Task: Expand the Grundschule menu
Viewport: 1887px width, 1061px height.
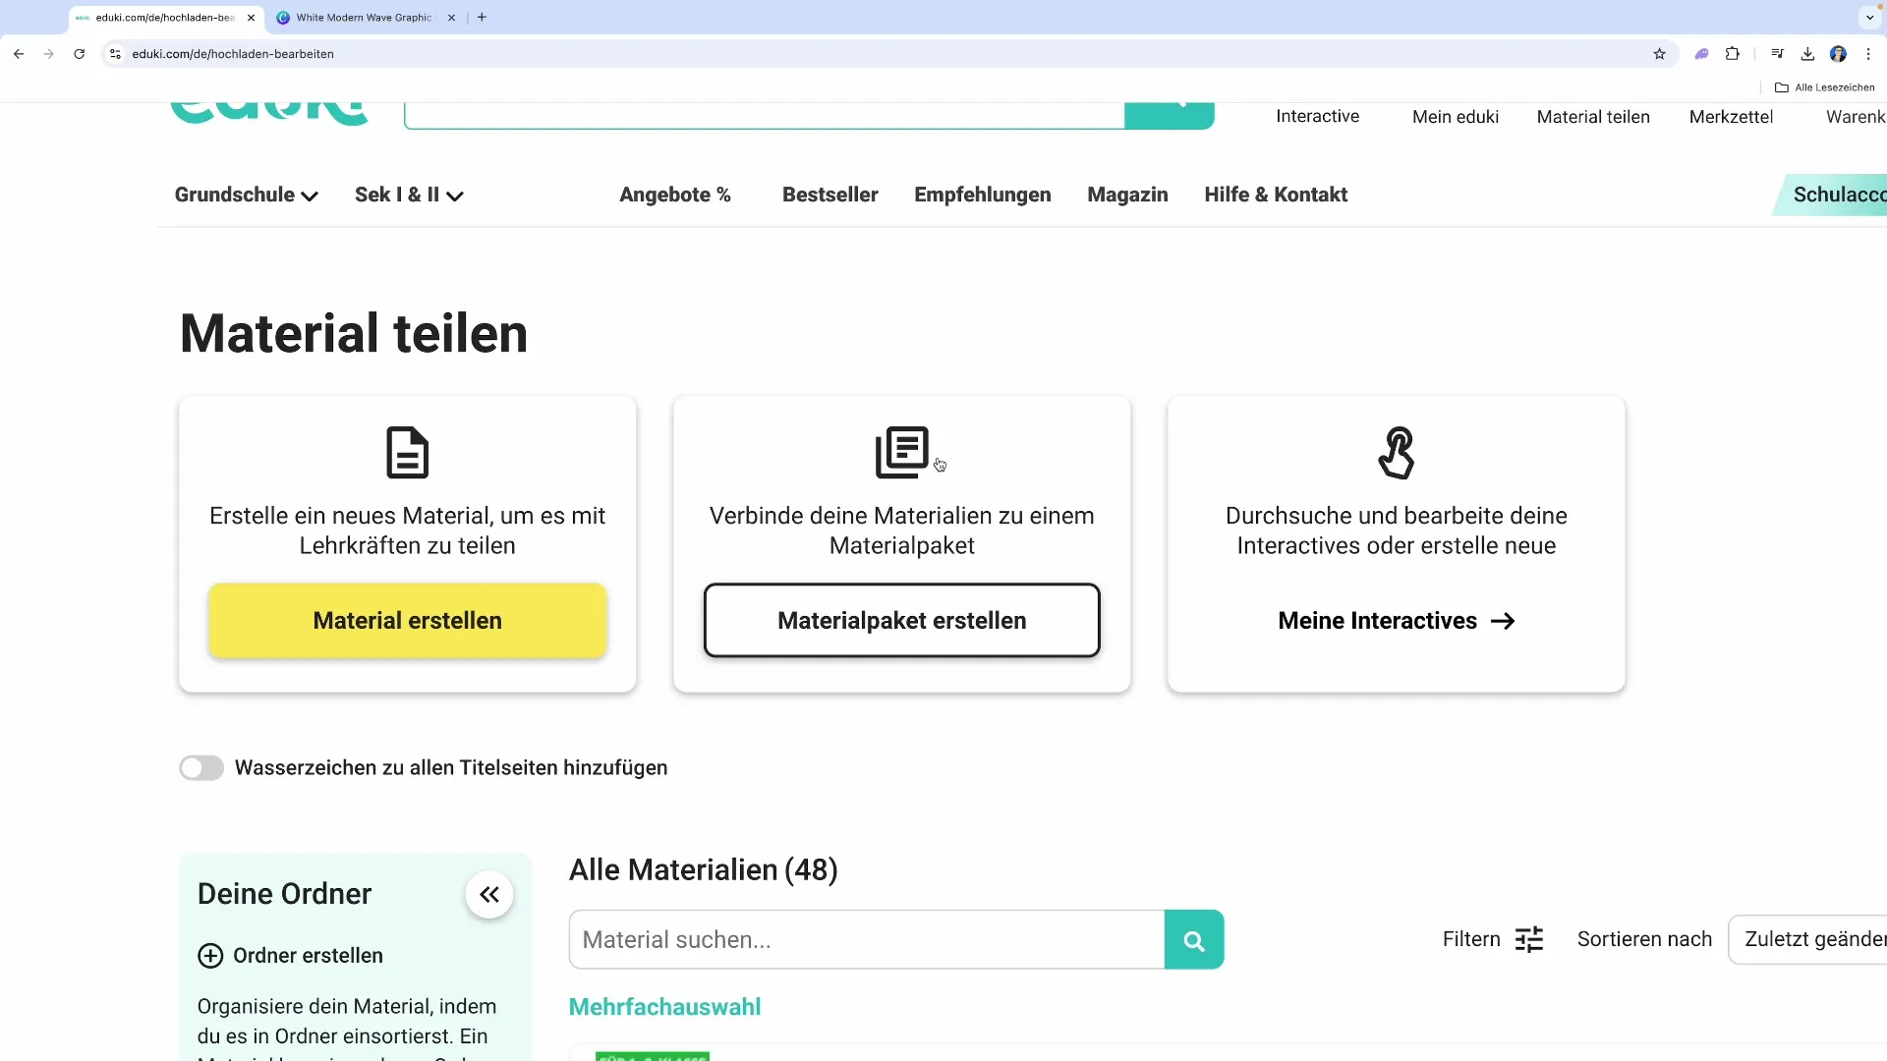Action: 245,195
